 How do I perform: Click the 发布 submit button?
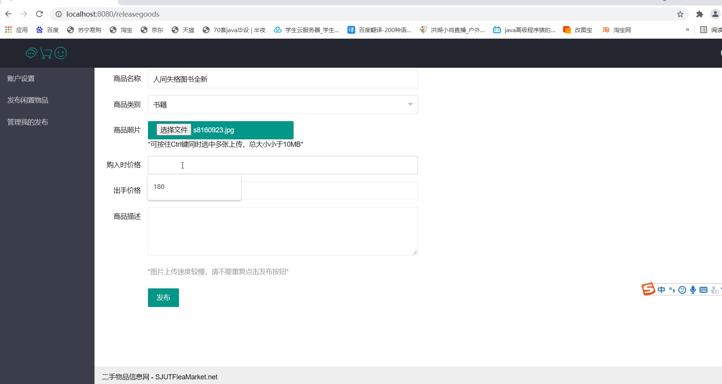tap(163, 298)
